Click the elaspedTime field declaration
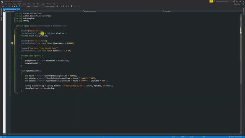 pos(34,36)
